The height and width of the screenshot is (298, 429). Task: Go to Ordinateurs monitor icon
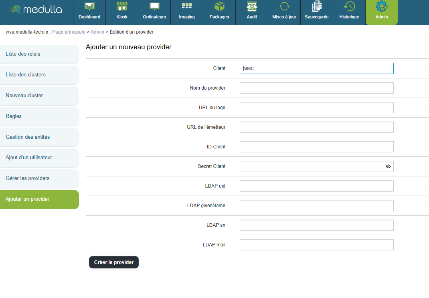click(154, 7)
